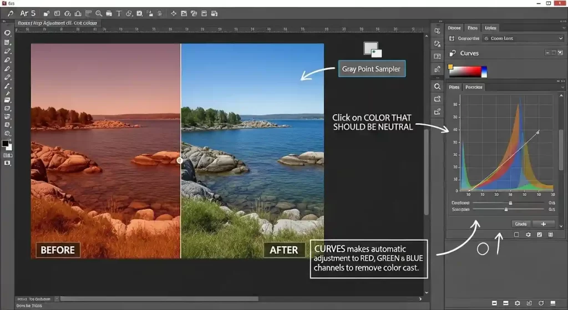Click the gear icon in the bottom panel bar
Screen dimensions: 568x310
[x=518, y=303]
